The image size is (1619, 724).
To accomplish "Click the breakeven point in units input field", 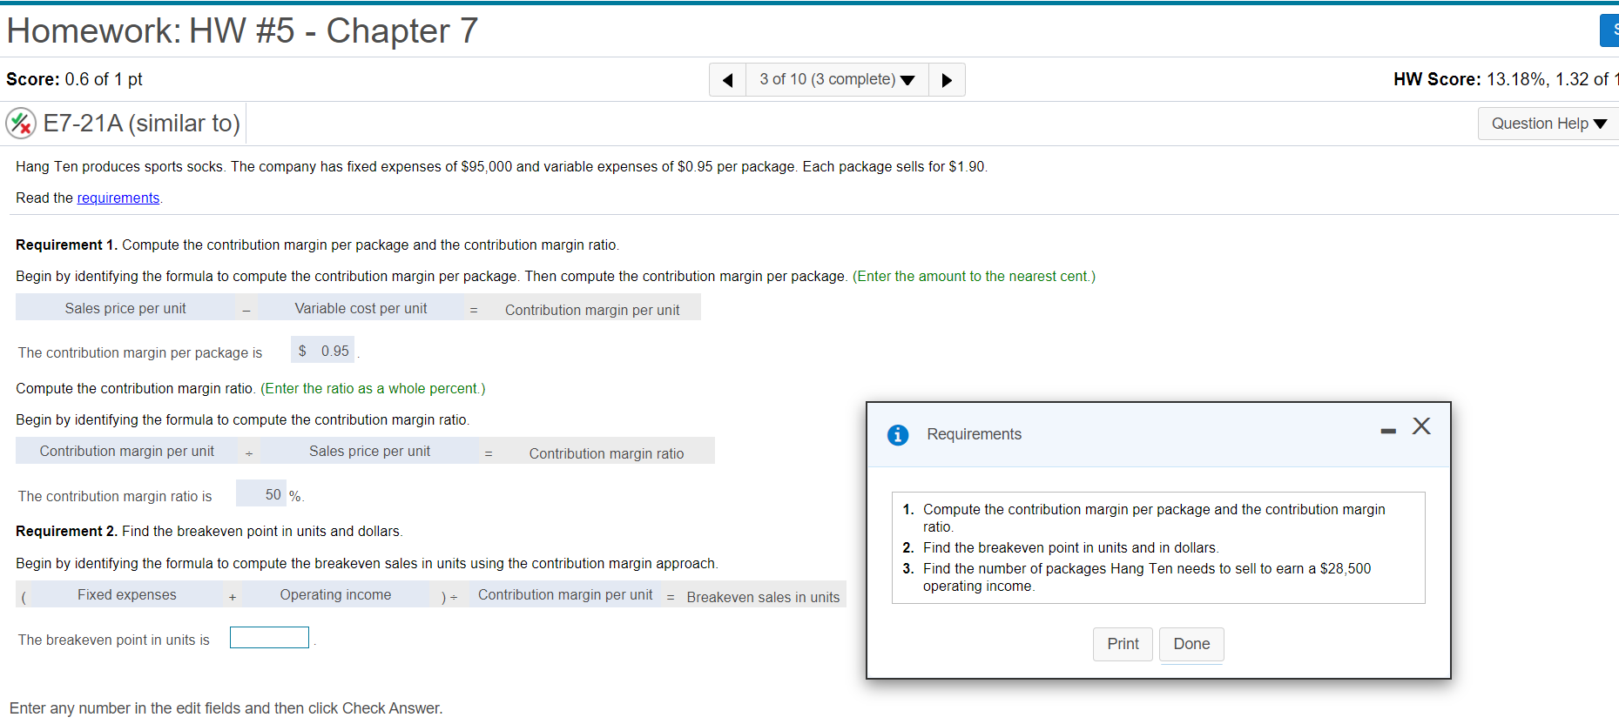I will pos(269,638).
